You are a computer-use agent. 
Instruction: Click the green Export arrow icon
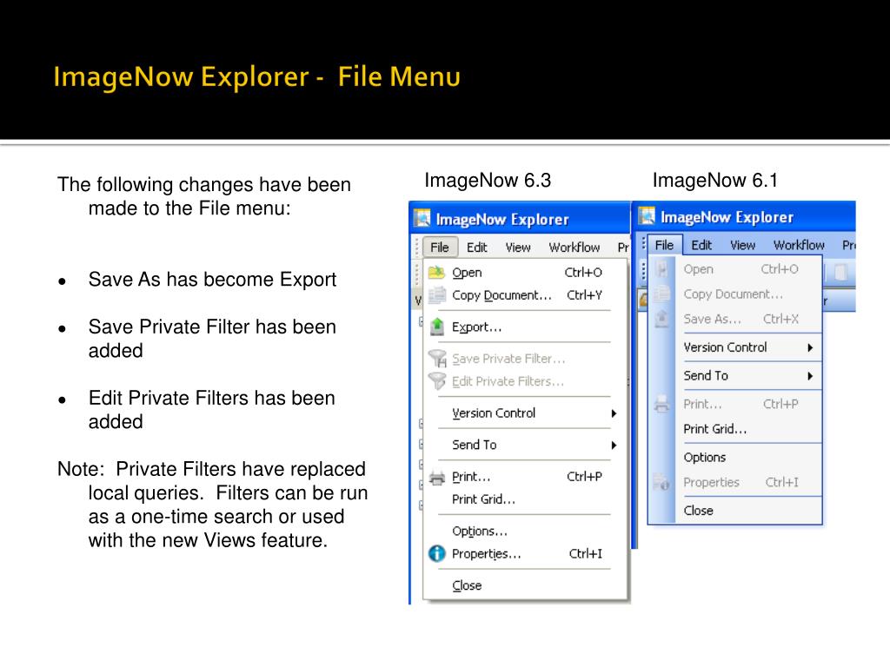point(436,327)
